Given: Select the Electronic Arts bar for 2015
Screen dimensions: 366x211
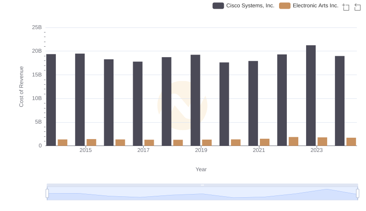Looking at the screenshot, I should coord(91,142).
